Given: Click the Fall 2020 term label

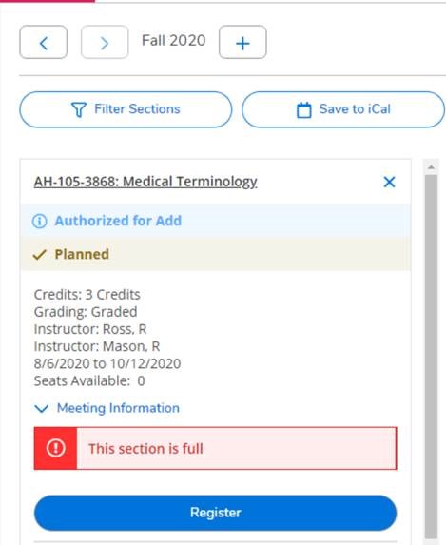Looking at the screenshot, I should (x=173, y=40).
